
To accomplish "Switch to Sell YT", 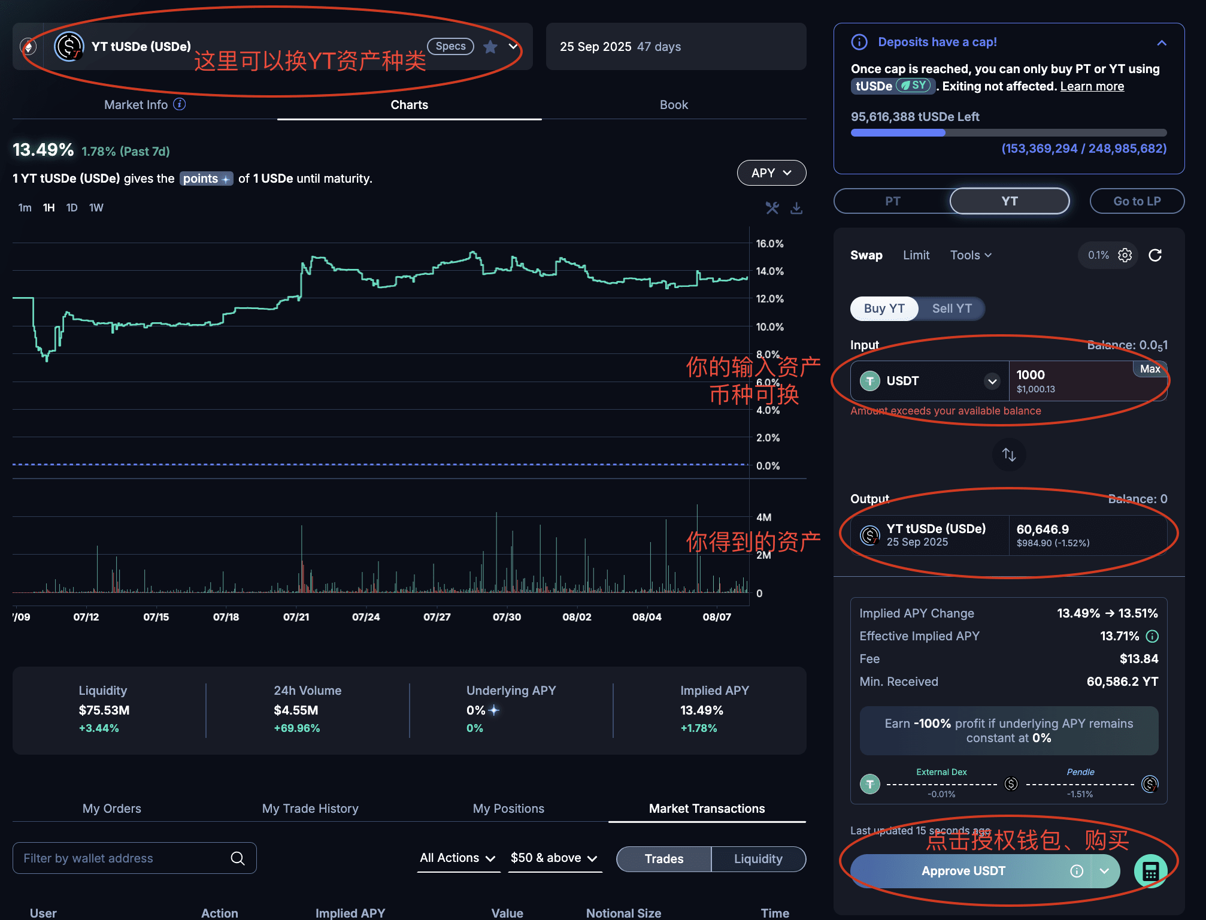I will [952, 308].
